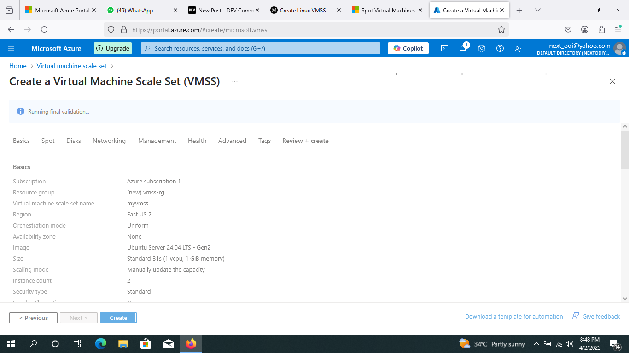Open the Azure notifications bell

coord(464,48)
